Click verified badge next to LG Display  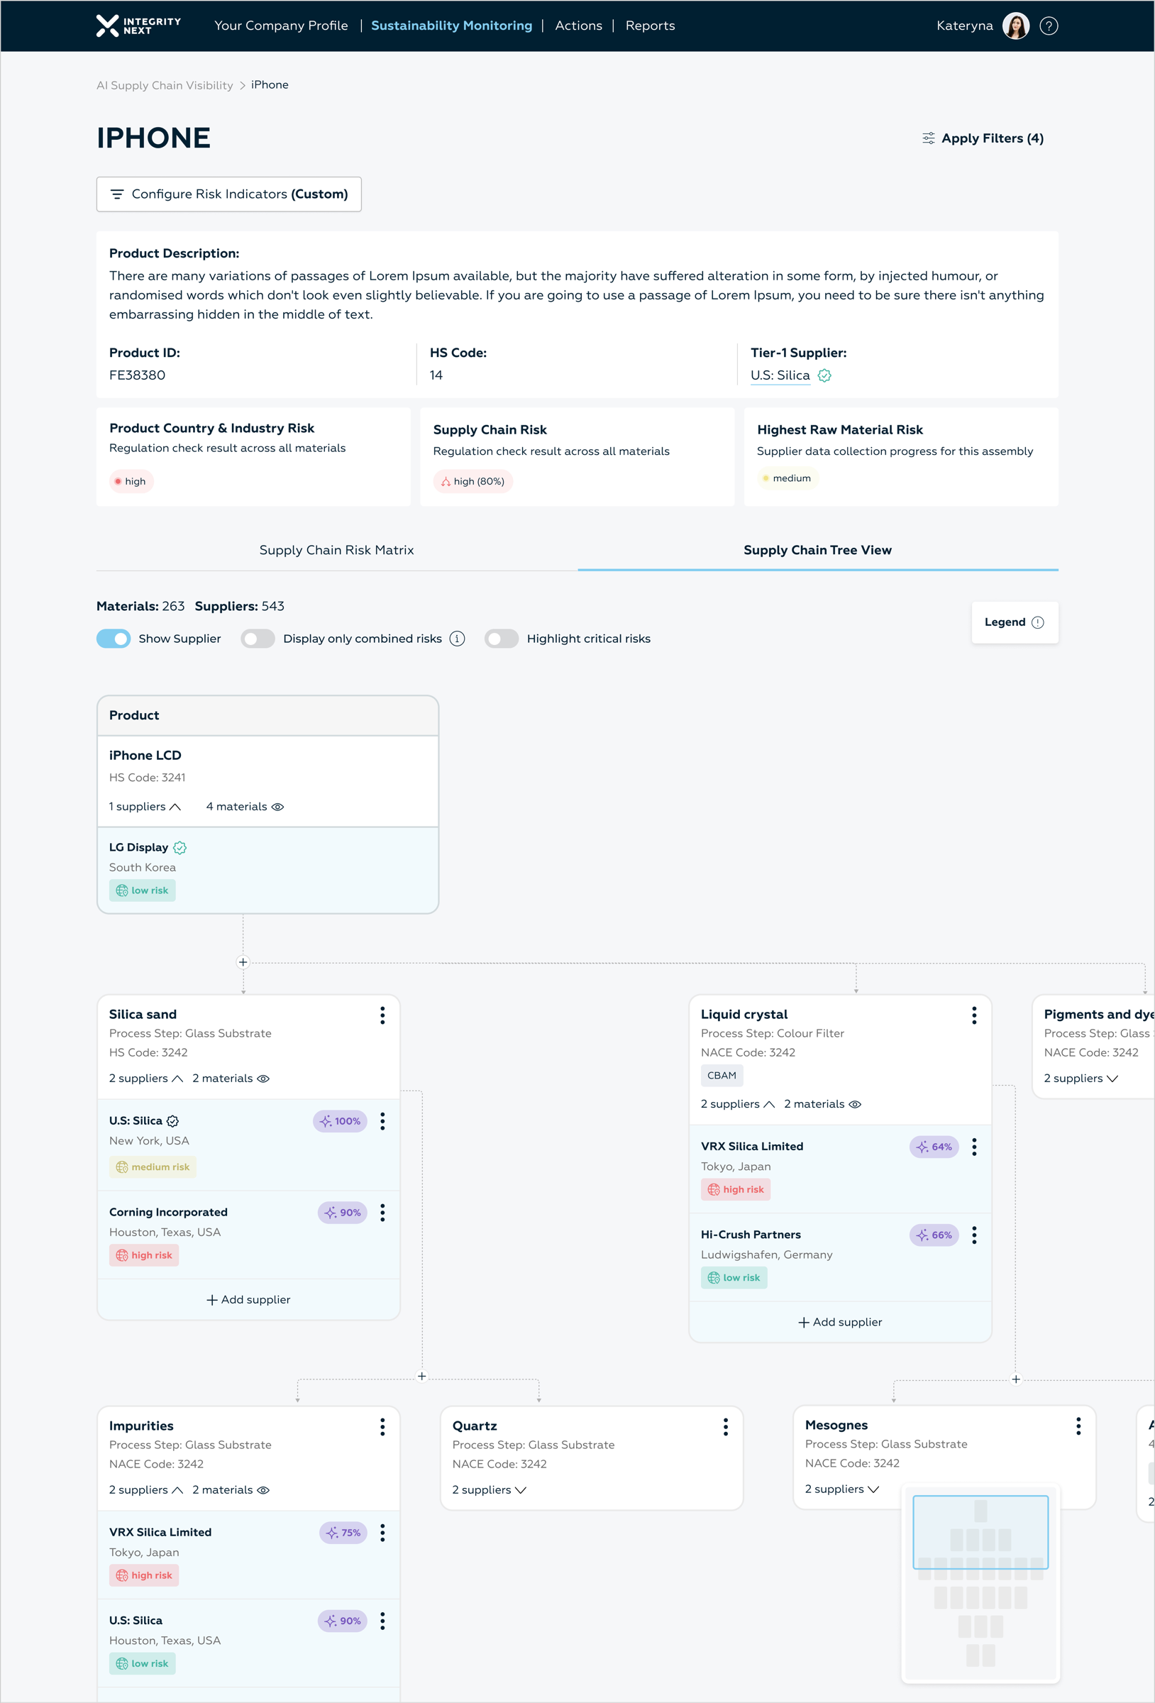point(180,847)
